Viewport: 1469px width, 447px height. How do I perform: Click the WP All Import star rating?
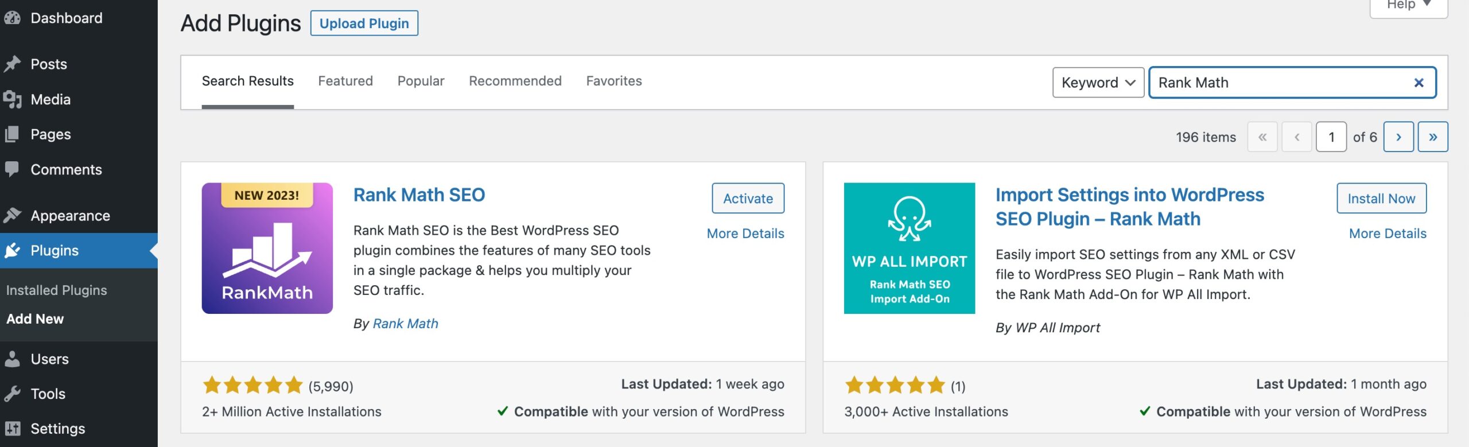[895, 385]
